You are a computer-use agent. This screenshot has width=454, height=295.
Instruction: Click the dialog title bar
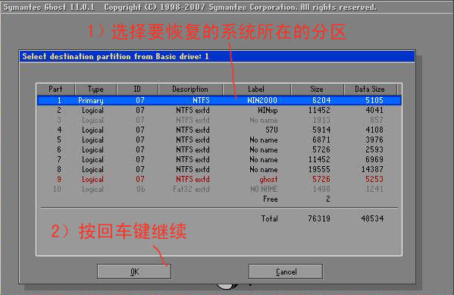218,56
